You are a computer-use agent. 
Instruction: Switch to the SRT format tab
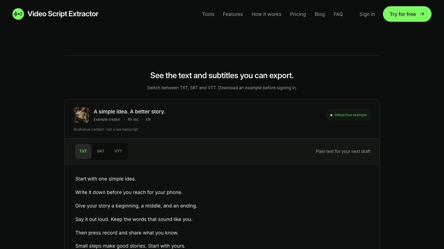pyautogui.click(x=101, y=151)
